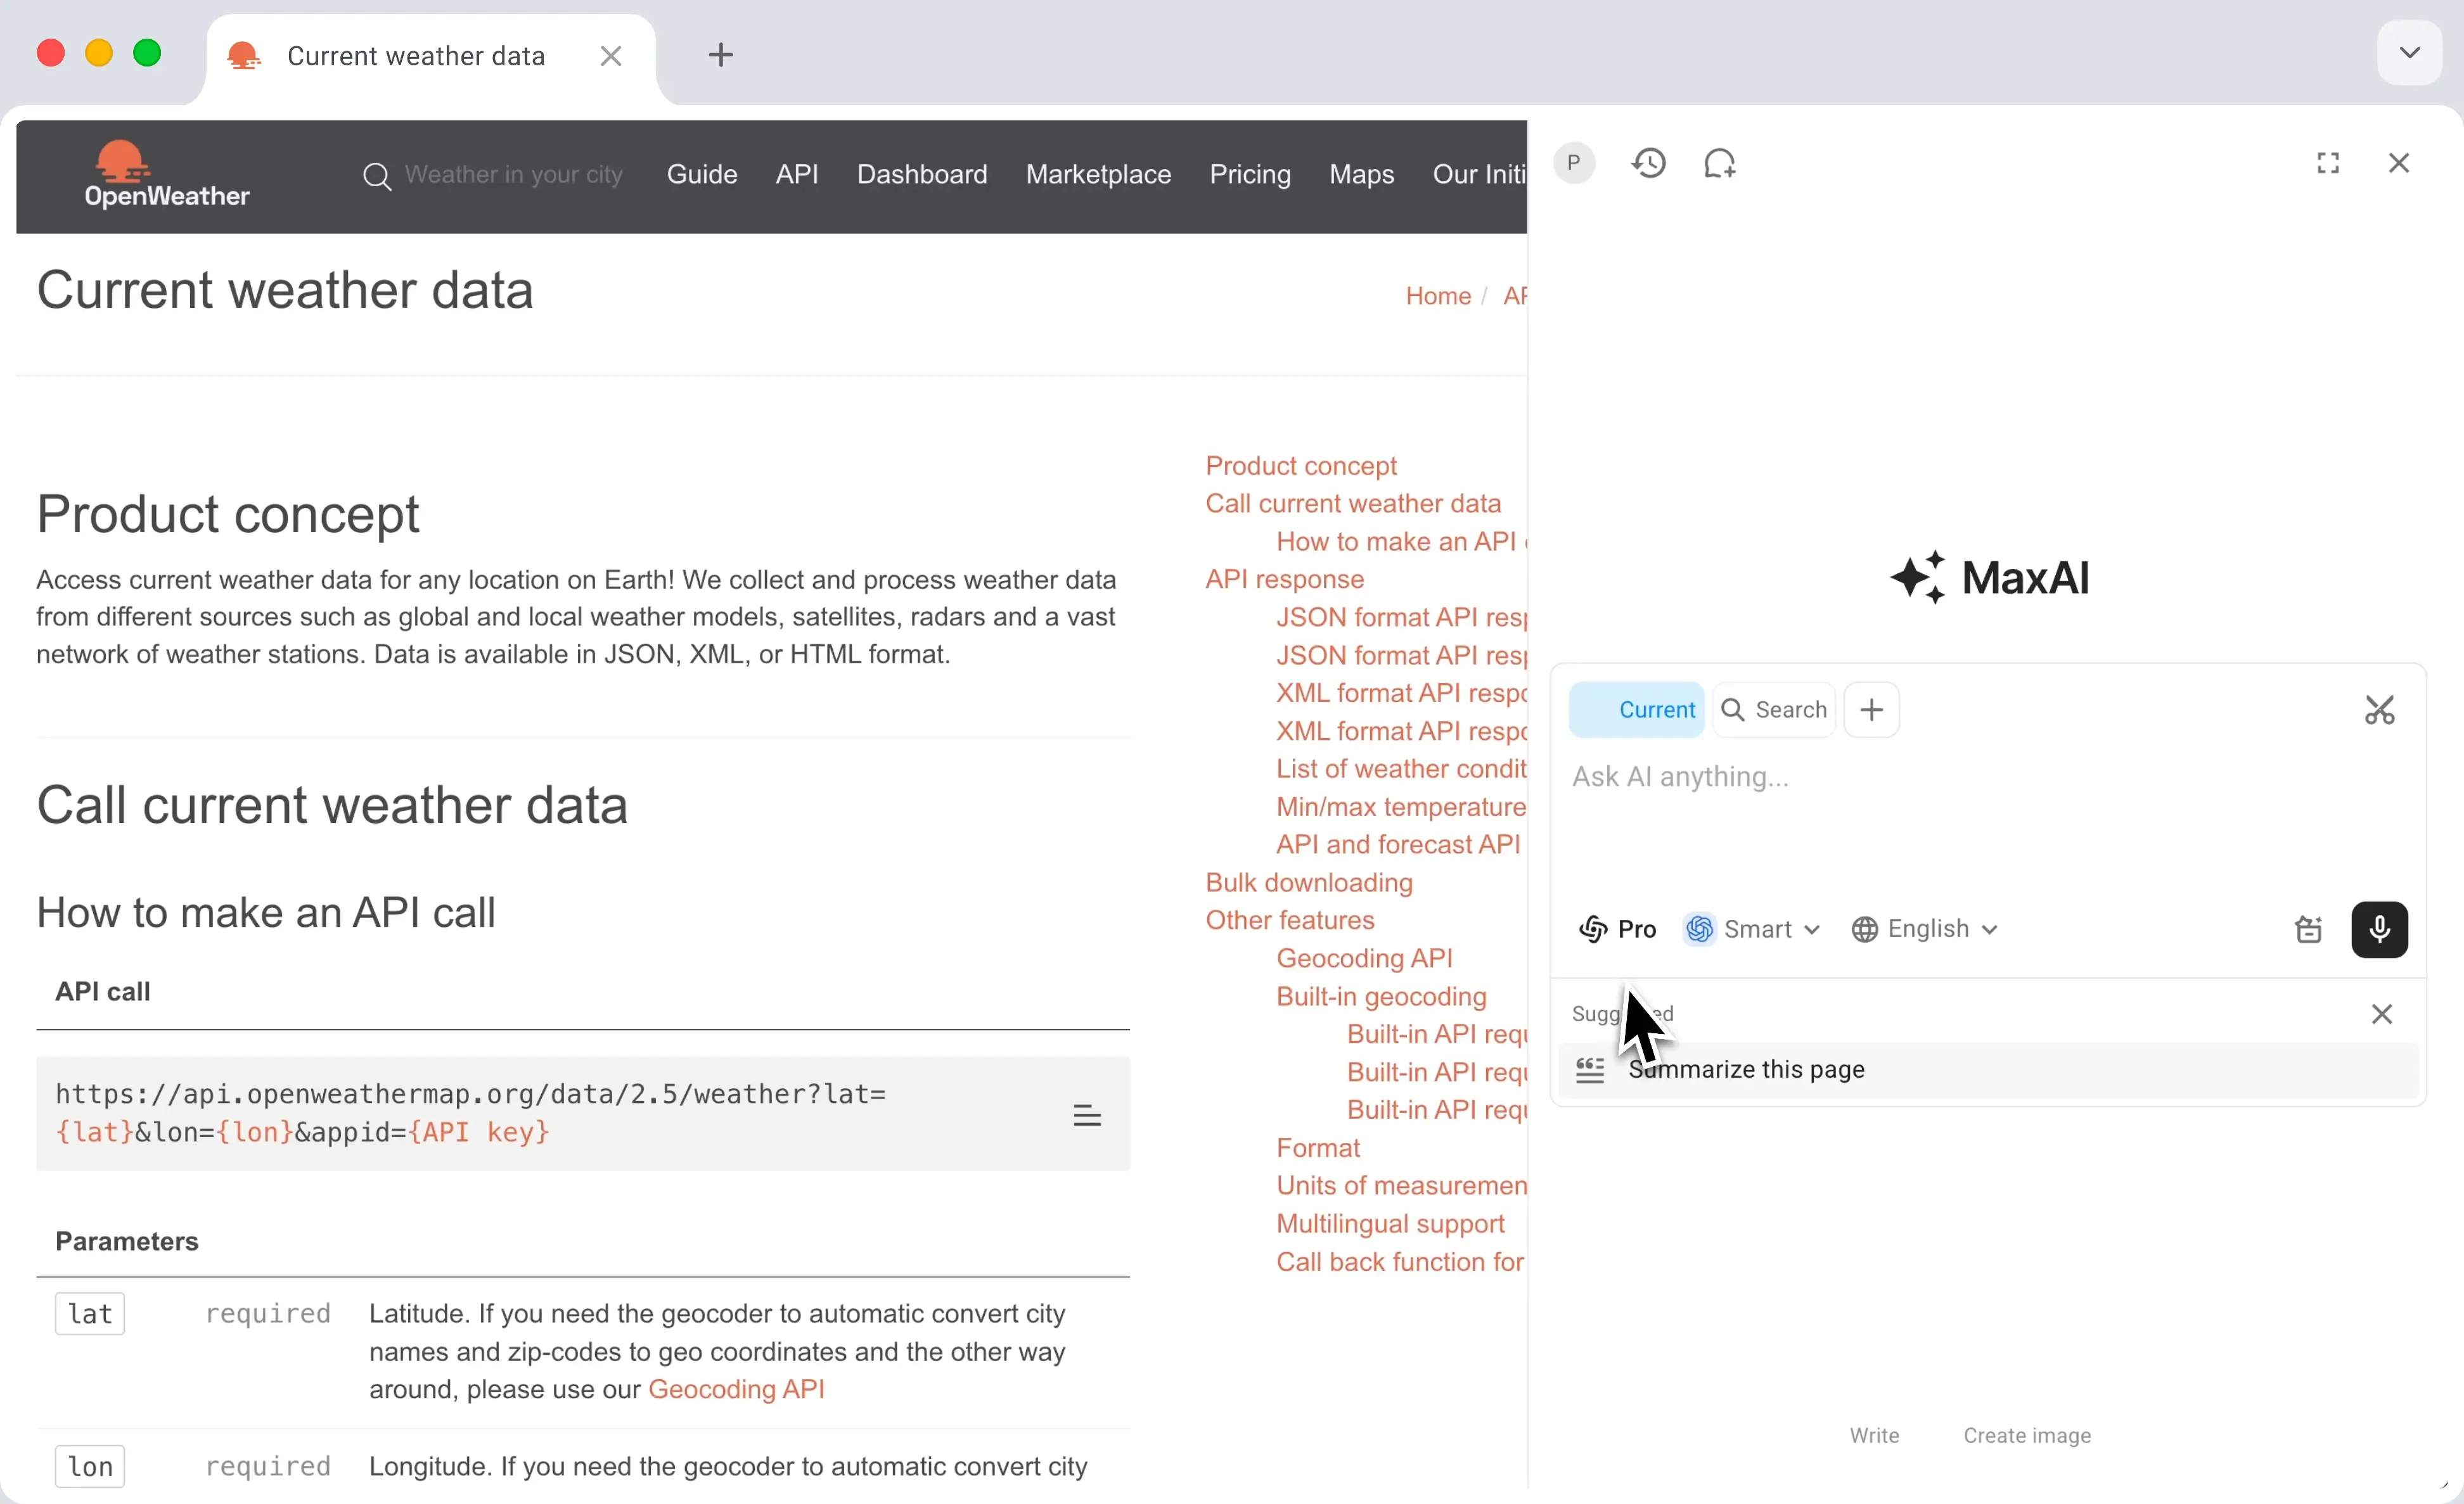Open the Marketplace nav item
The height and width of the screenshot is (1504, 2464).
[x=1098, y=175]
